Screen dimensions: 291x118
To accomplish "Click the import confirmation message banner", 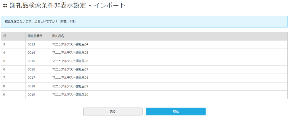I will click(x=144, y=22).
